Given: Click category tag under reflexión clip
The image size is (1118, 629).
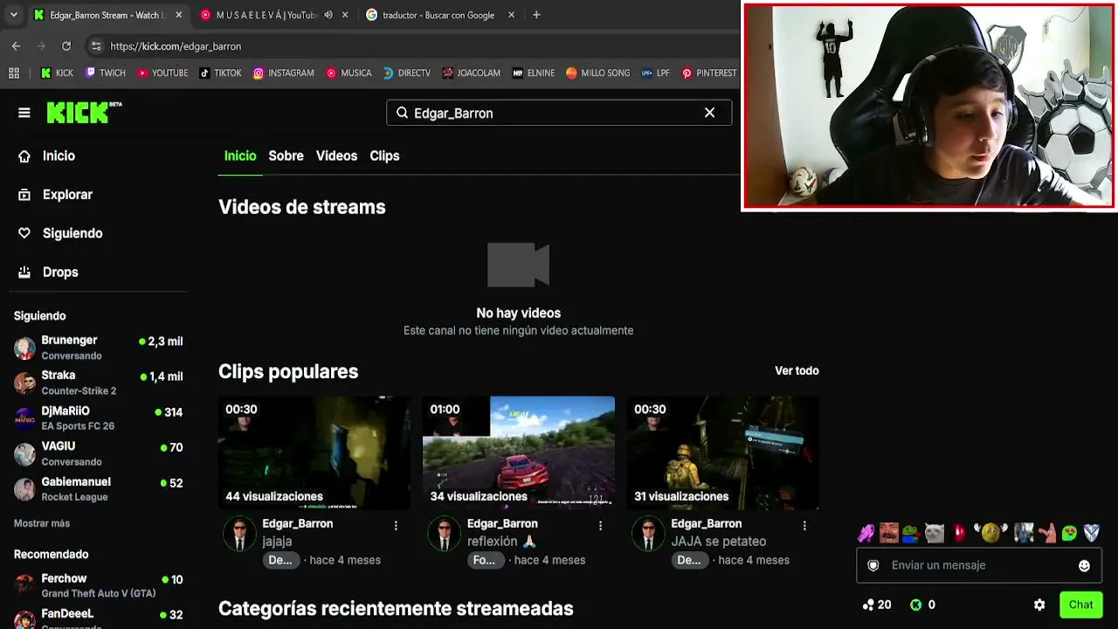Looking at the screenshot, I should click(484, 560).
